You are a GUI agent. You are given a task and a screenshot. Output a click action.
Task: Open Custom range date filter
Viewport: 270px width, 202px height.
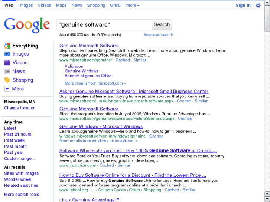[x=20, y=159]
